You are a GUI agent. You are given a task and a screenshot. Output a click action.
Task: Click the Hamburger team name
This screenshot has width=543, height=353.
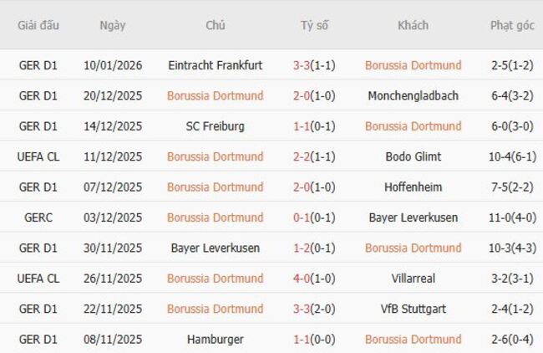click(215, 340)
